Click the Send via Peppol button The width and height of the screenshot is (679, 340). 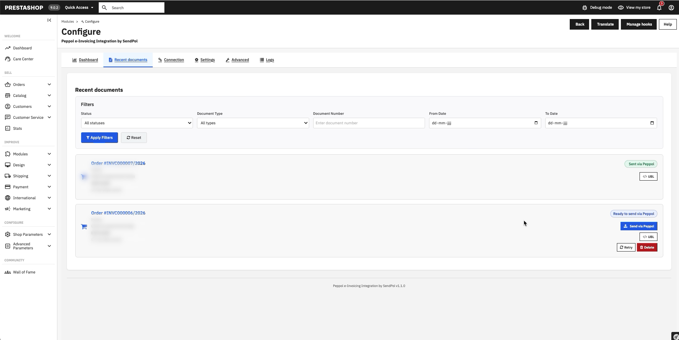pos(639,226)
